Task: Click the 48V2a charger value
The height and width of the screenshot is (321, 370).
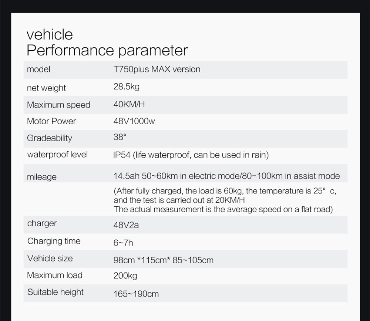Action: point(126,225)
